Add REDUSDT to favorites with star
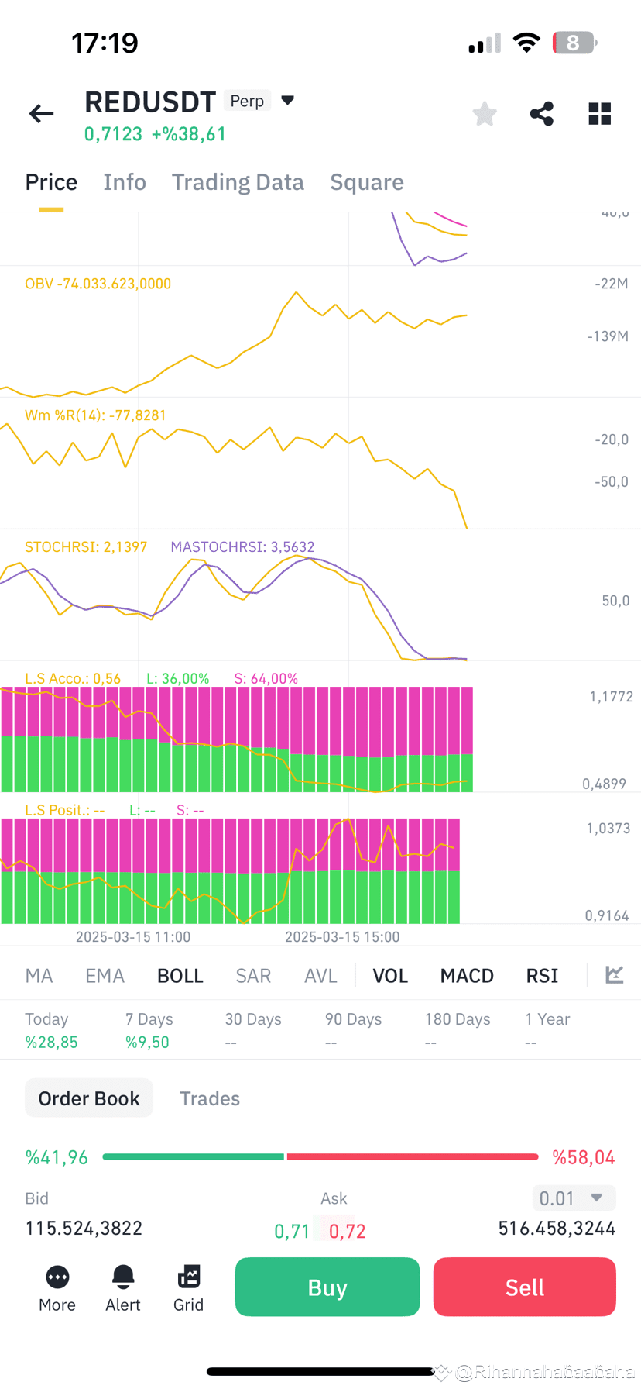This screenshot has height=1389, width=641. point(485,114)
